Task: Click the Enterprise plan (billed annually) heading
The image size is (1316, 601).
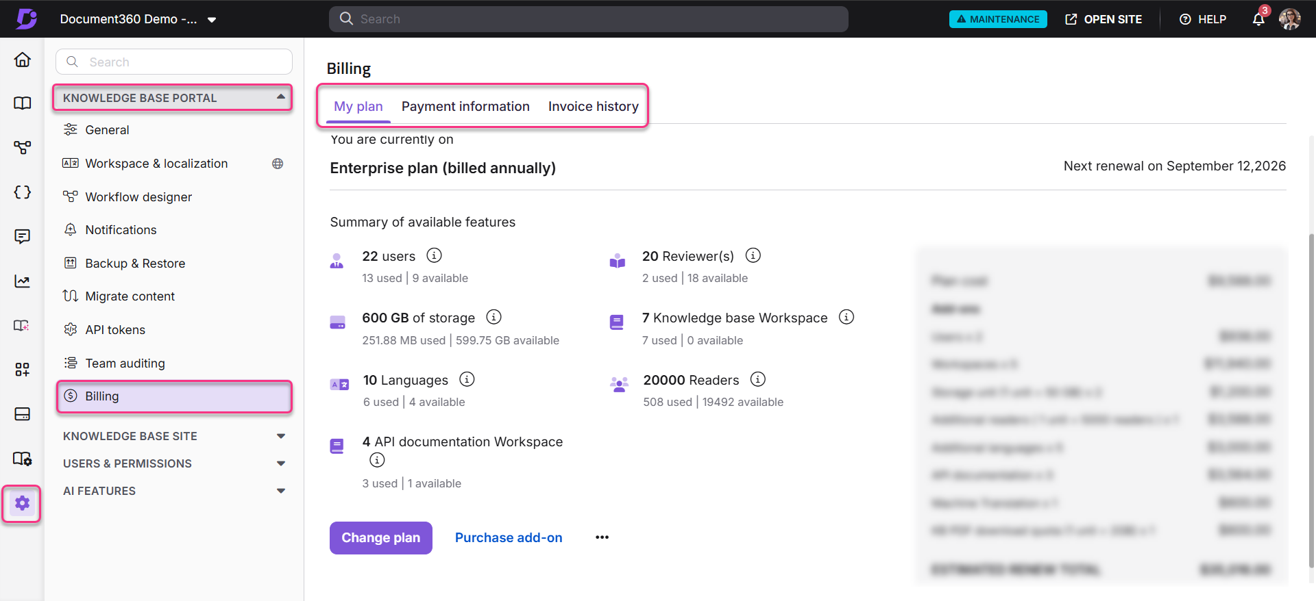Action: click(x=443, y=168)
